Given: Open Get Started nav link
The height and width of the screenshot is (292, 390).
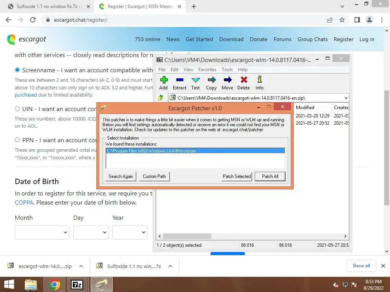Looking at the screenshot, I should [199, 39].
